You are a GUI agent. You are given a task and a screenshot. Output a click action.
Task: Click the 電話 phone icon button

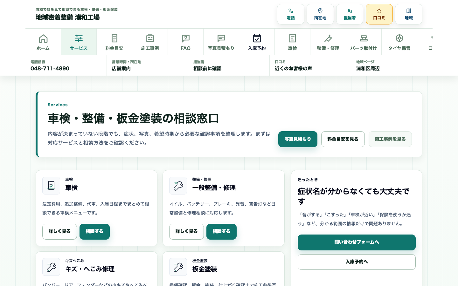pyautogui.click(x=290, y=14)
